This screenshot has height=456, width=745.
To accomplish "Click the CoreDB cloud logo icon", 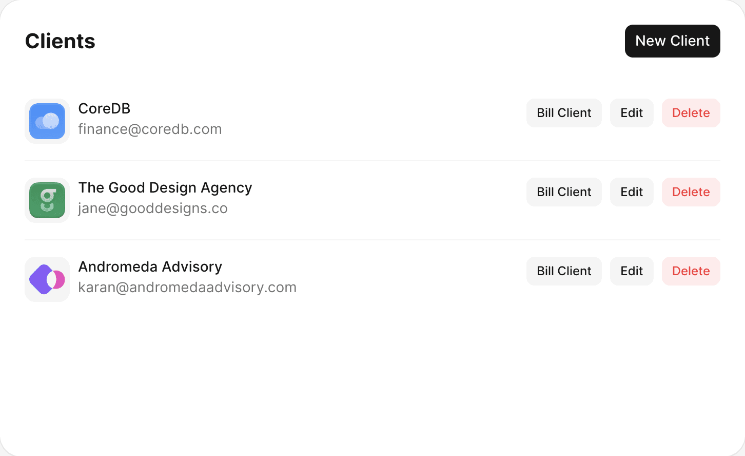I will (x=47, y=121).
